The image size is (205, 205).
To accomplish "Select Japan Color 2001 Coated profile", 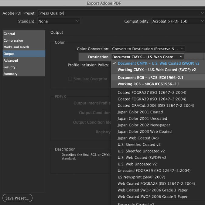I will (140, 112).
